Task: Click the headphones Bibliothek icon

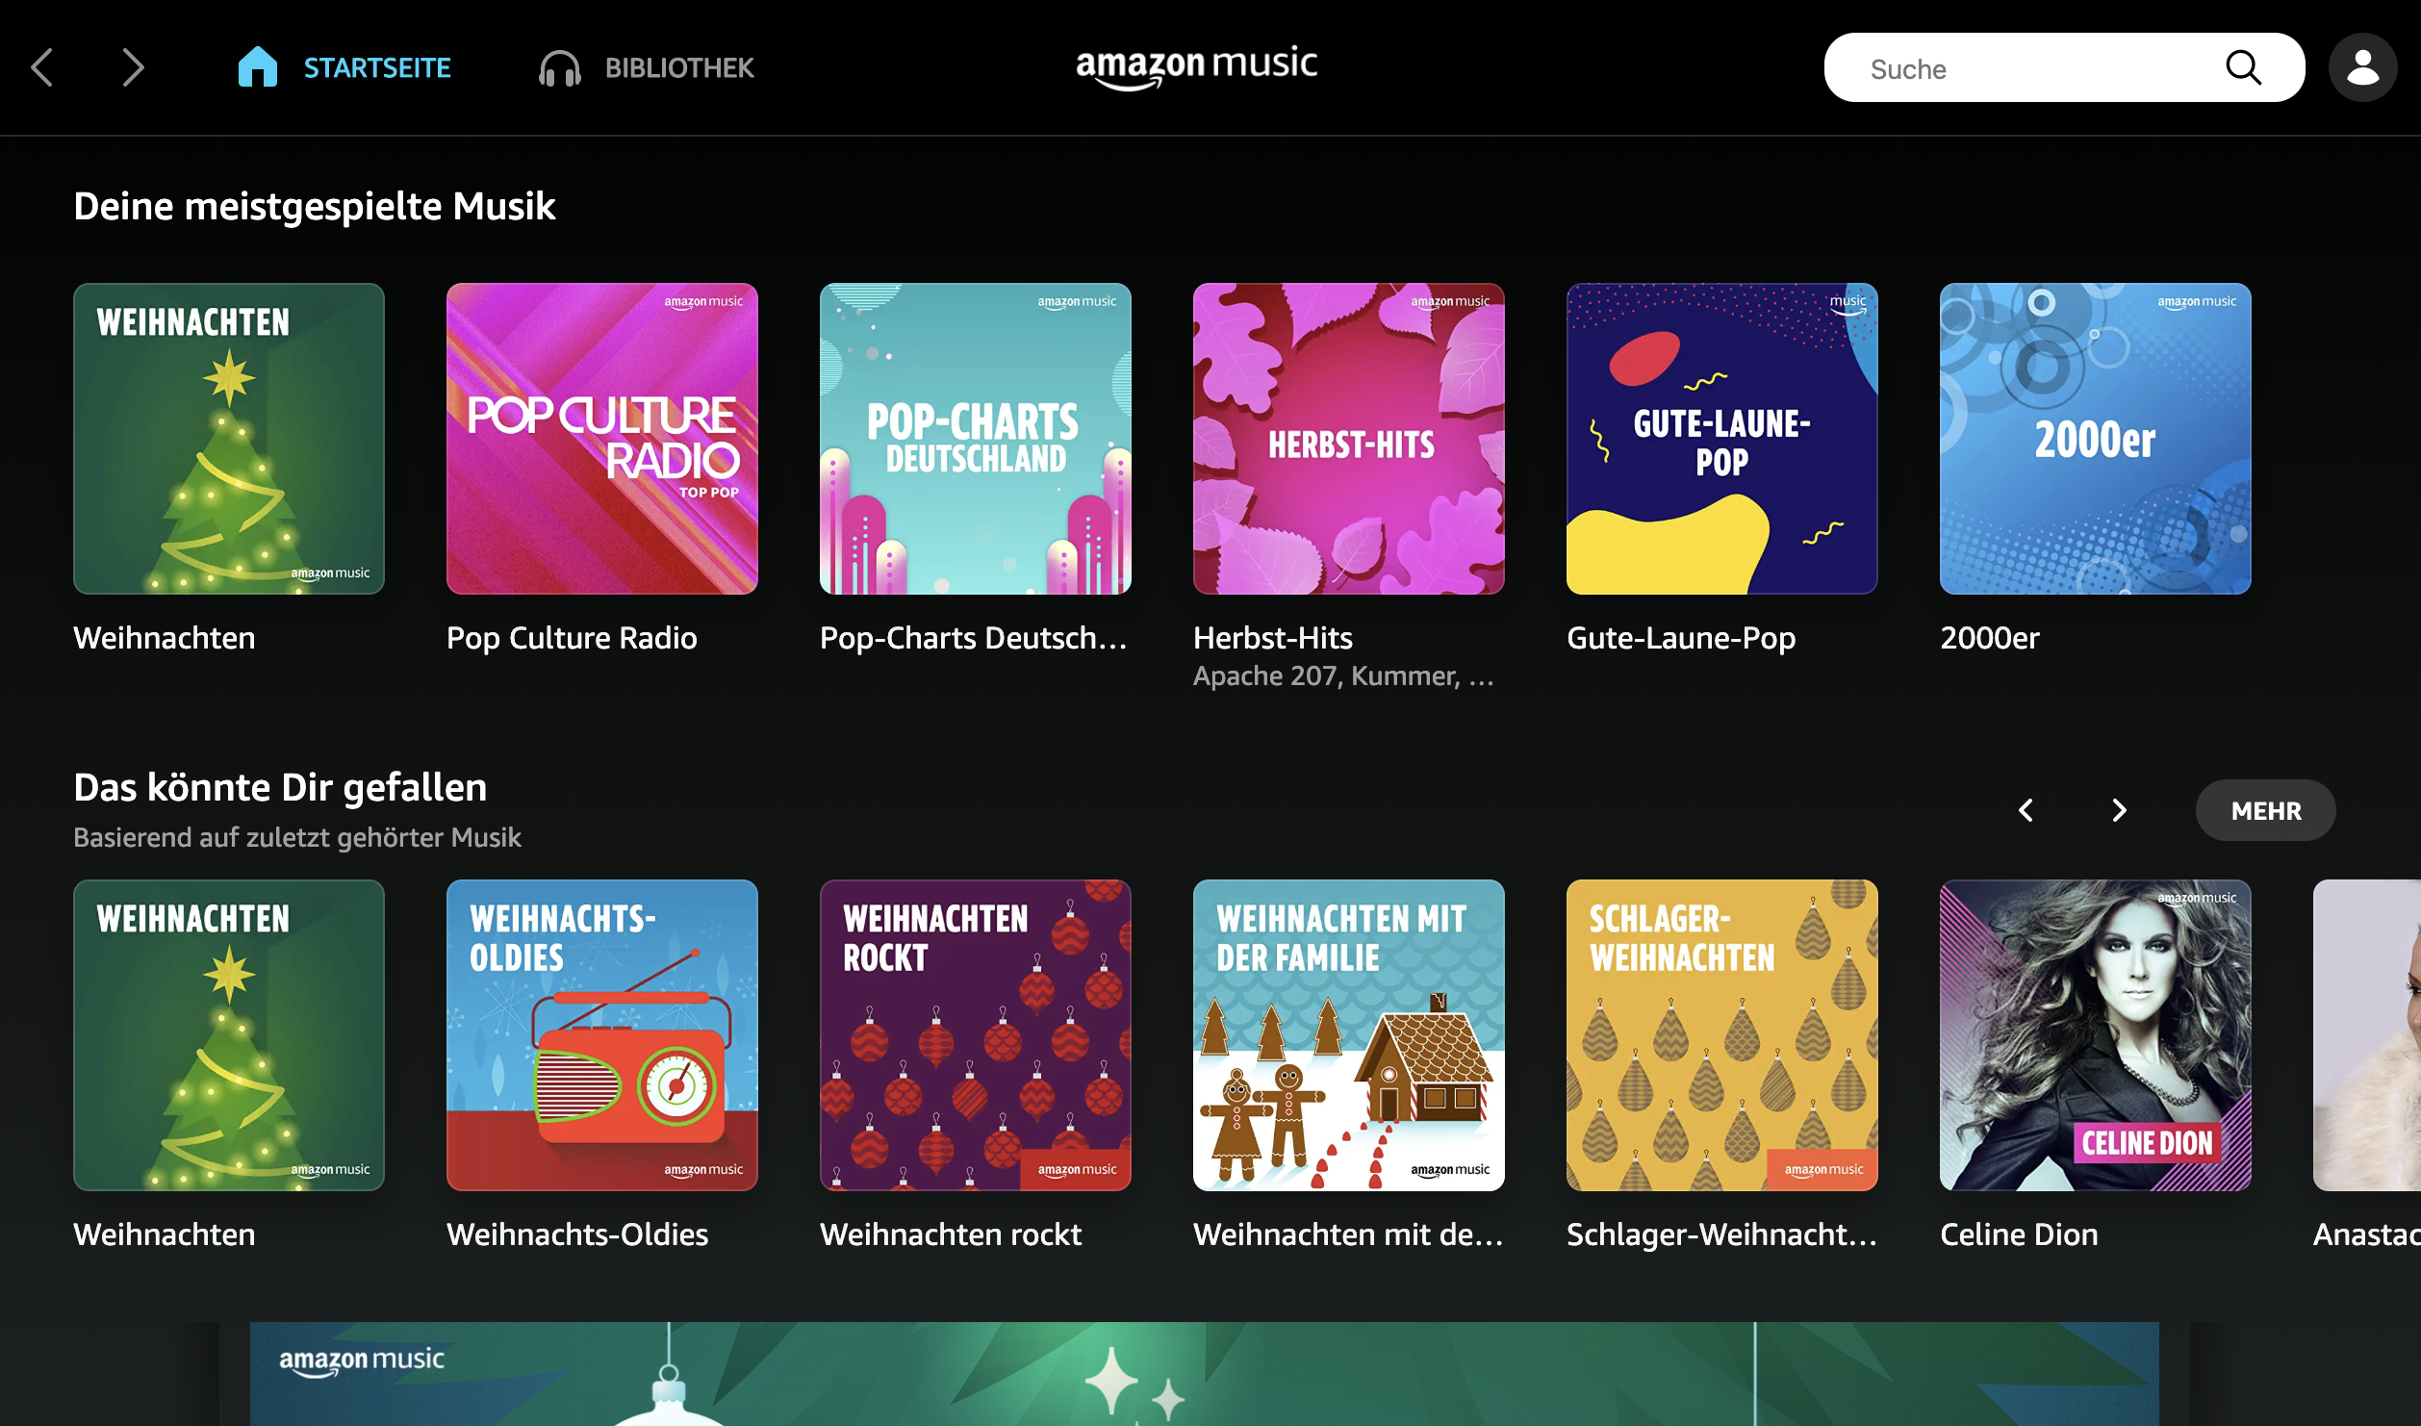Action: 559,68
